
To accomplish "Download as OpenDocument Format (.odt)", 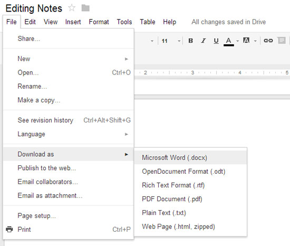I will coord(190,172).
